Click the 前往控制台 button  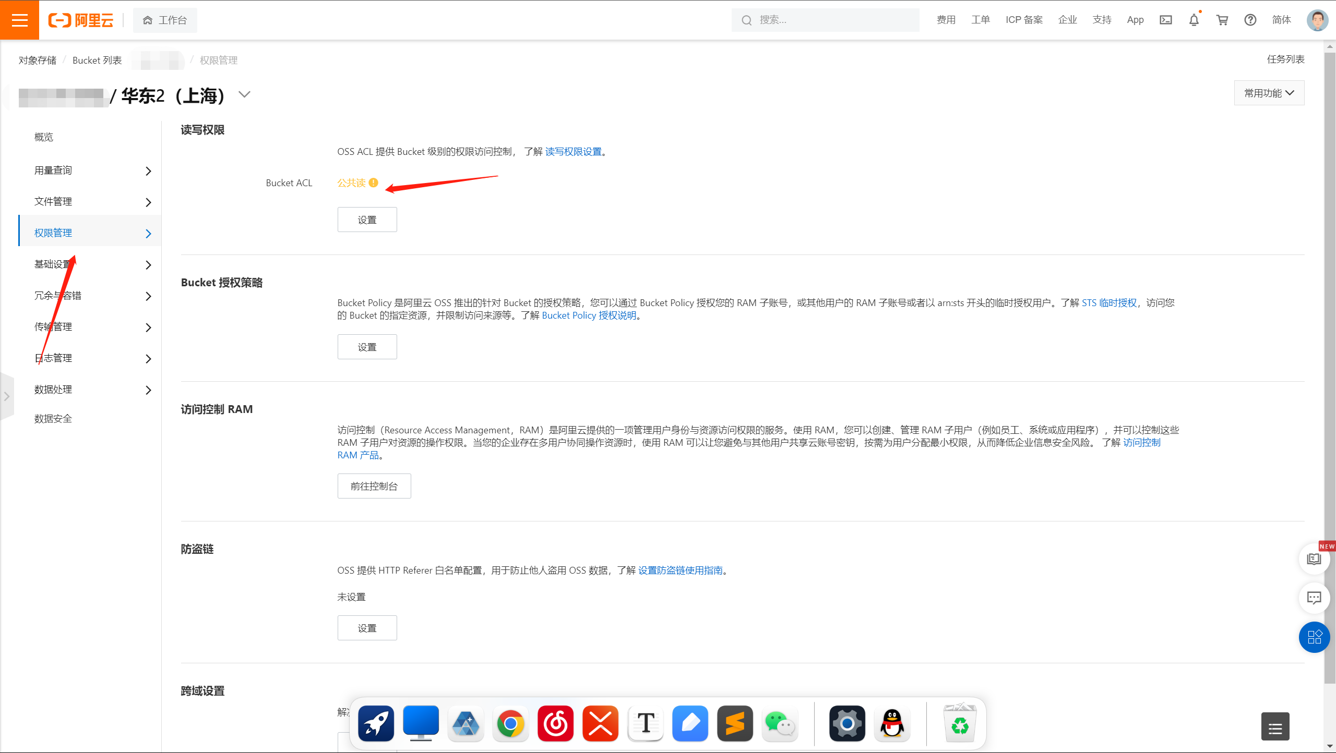(374, 486)
